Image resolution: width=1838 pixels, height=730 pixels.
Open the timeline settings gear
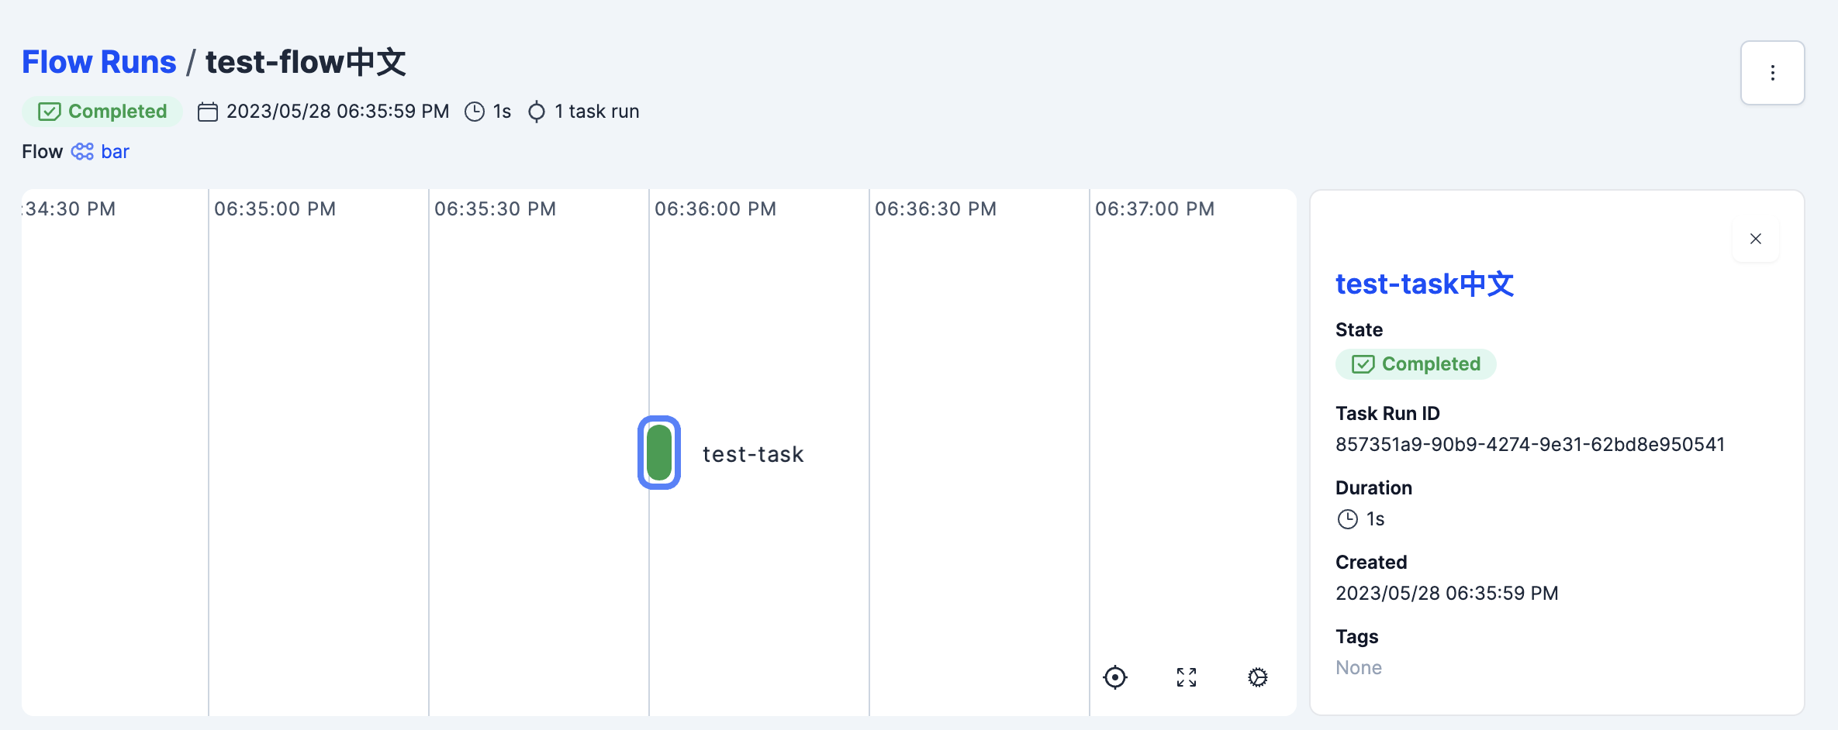point(1258,677)
